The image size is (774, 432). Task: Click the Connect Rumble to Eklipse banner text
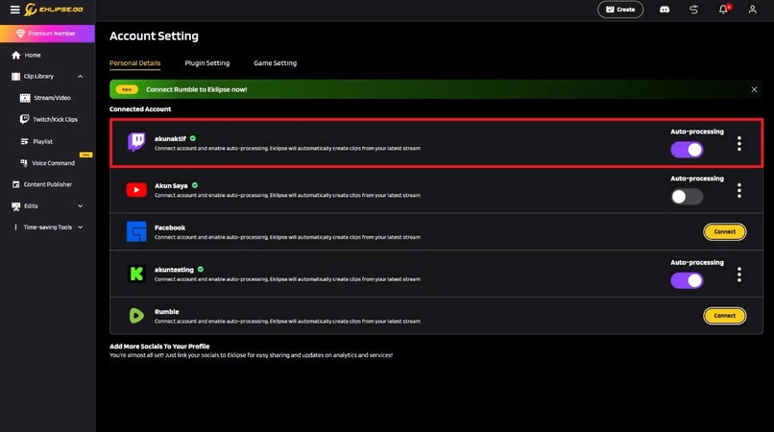197,89
